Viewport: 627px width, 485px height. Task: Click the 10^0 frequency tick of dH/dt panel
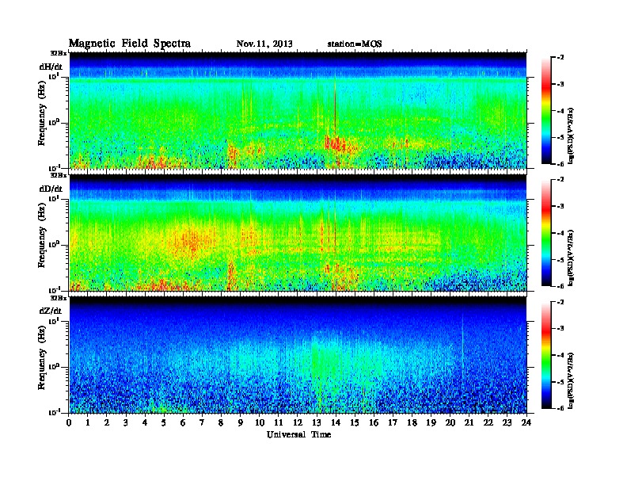54,122
